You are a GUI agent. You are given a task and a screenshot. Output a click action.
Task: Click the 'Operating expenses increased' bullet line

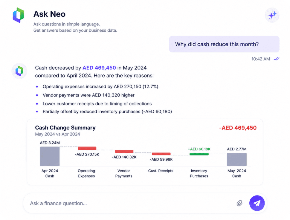100,86
